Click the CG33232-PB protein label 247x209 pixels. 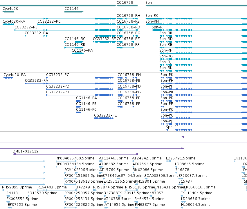pos(57,92)
